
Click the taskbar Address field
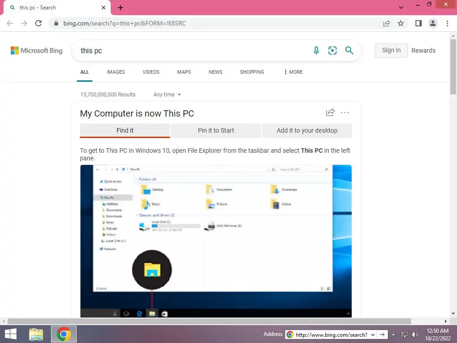[x=331, y=335]
